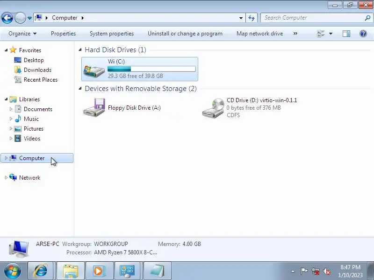Open the Windows Start menu
Image resolution: width=374 pixels, height=280 pixels.
pyautogui.click(x=13, y=271)
